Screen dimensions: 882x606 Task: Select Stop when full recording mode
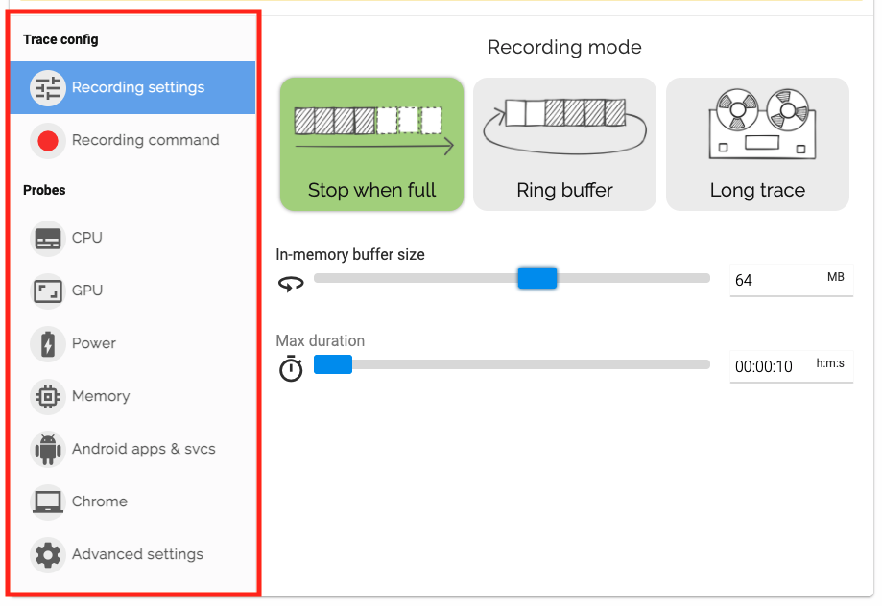(x=372, y=144)
